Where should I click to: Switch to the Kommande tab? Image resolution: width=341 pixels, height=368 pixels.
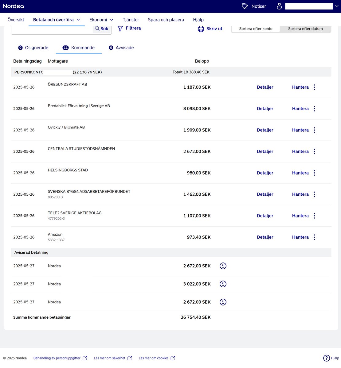point(79,48)
